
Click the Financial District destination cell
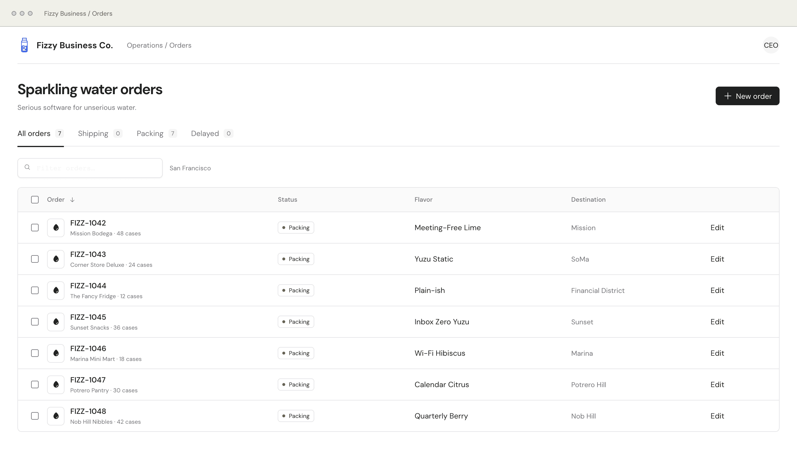pyautogui.click(x=598, y=291)
